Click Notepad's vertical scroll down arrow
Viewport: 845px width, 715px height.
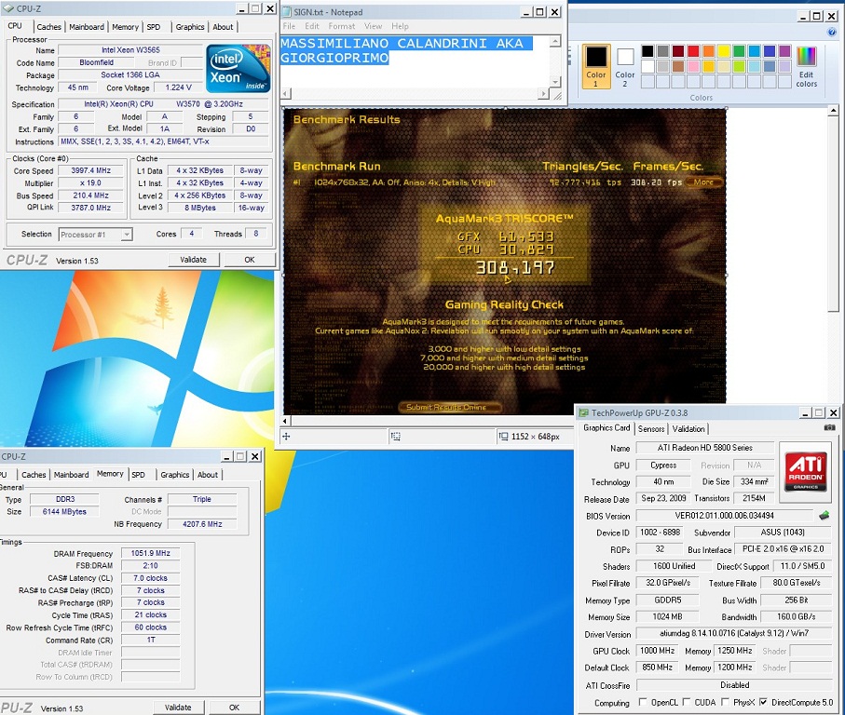click(555, 81)
